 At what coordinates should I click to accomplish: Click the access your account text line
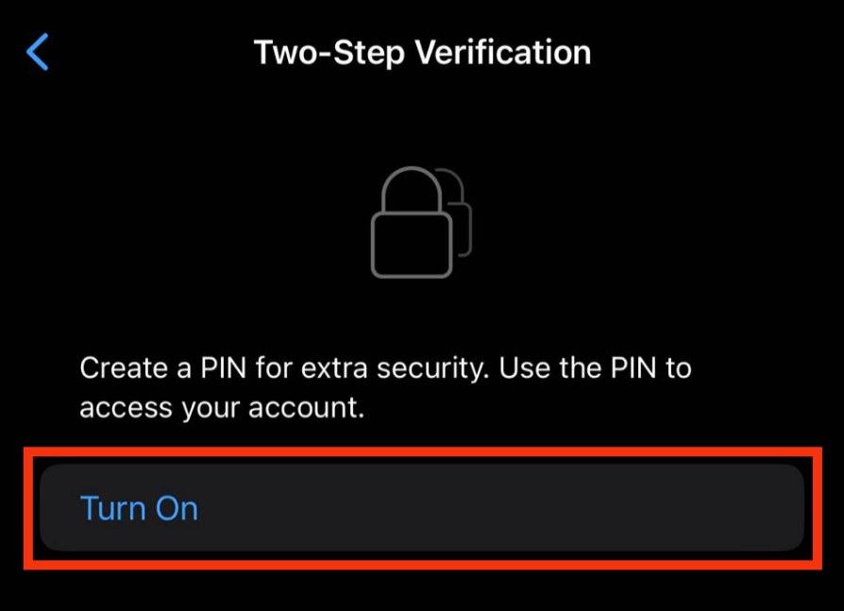point(222,408)
